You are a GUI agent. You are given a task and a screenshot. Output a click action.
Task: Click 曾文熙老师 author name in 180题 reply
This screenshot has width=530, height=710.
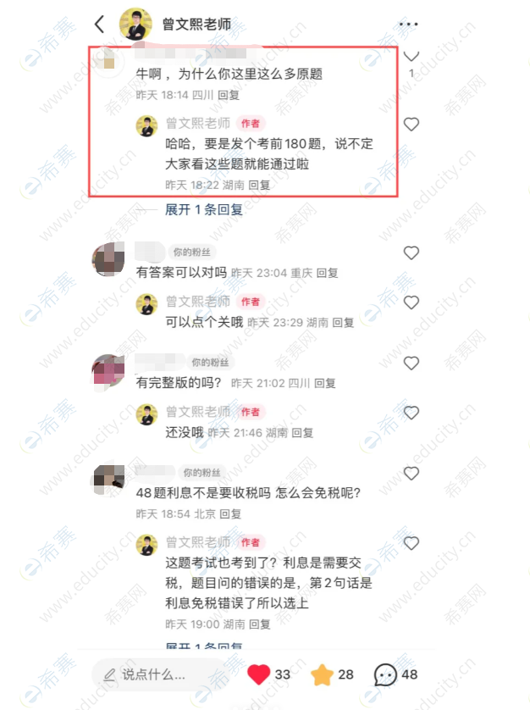198,123
